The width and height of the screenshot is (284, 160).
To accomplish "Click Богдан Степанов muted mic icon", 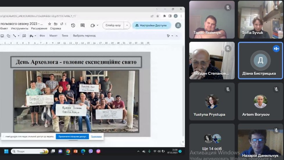I will pyautogui.click(x=228, y=48).
